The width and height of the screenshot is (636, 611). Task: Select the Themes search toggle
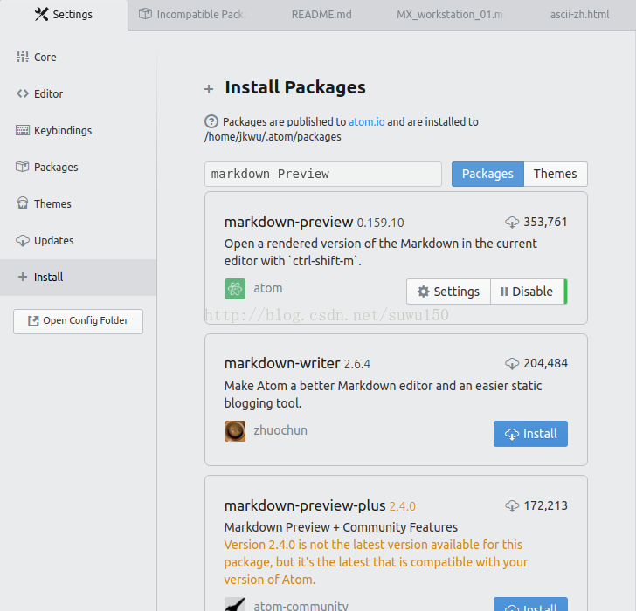tap(556, 175)
